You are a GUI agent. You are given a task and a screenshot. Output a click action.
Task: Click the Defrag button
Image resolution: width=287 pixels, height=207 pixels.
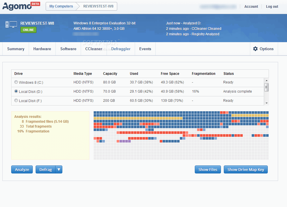[46, 169]
